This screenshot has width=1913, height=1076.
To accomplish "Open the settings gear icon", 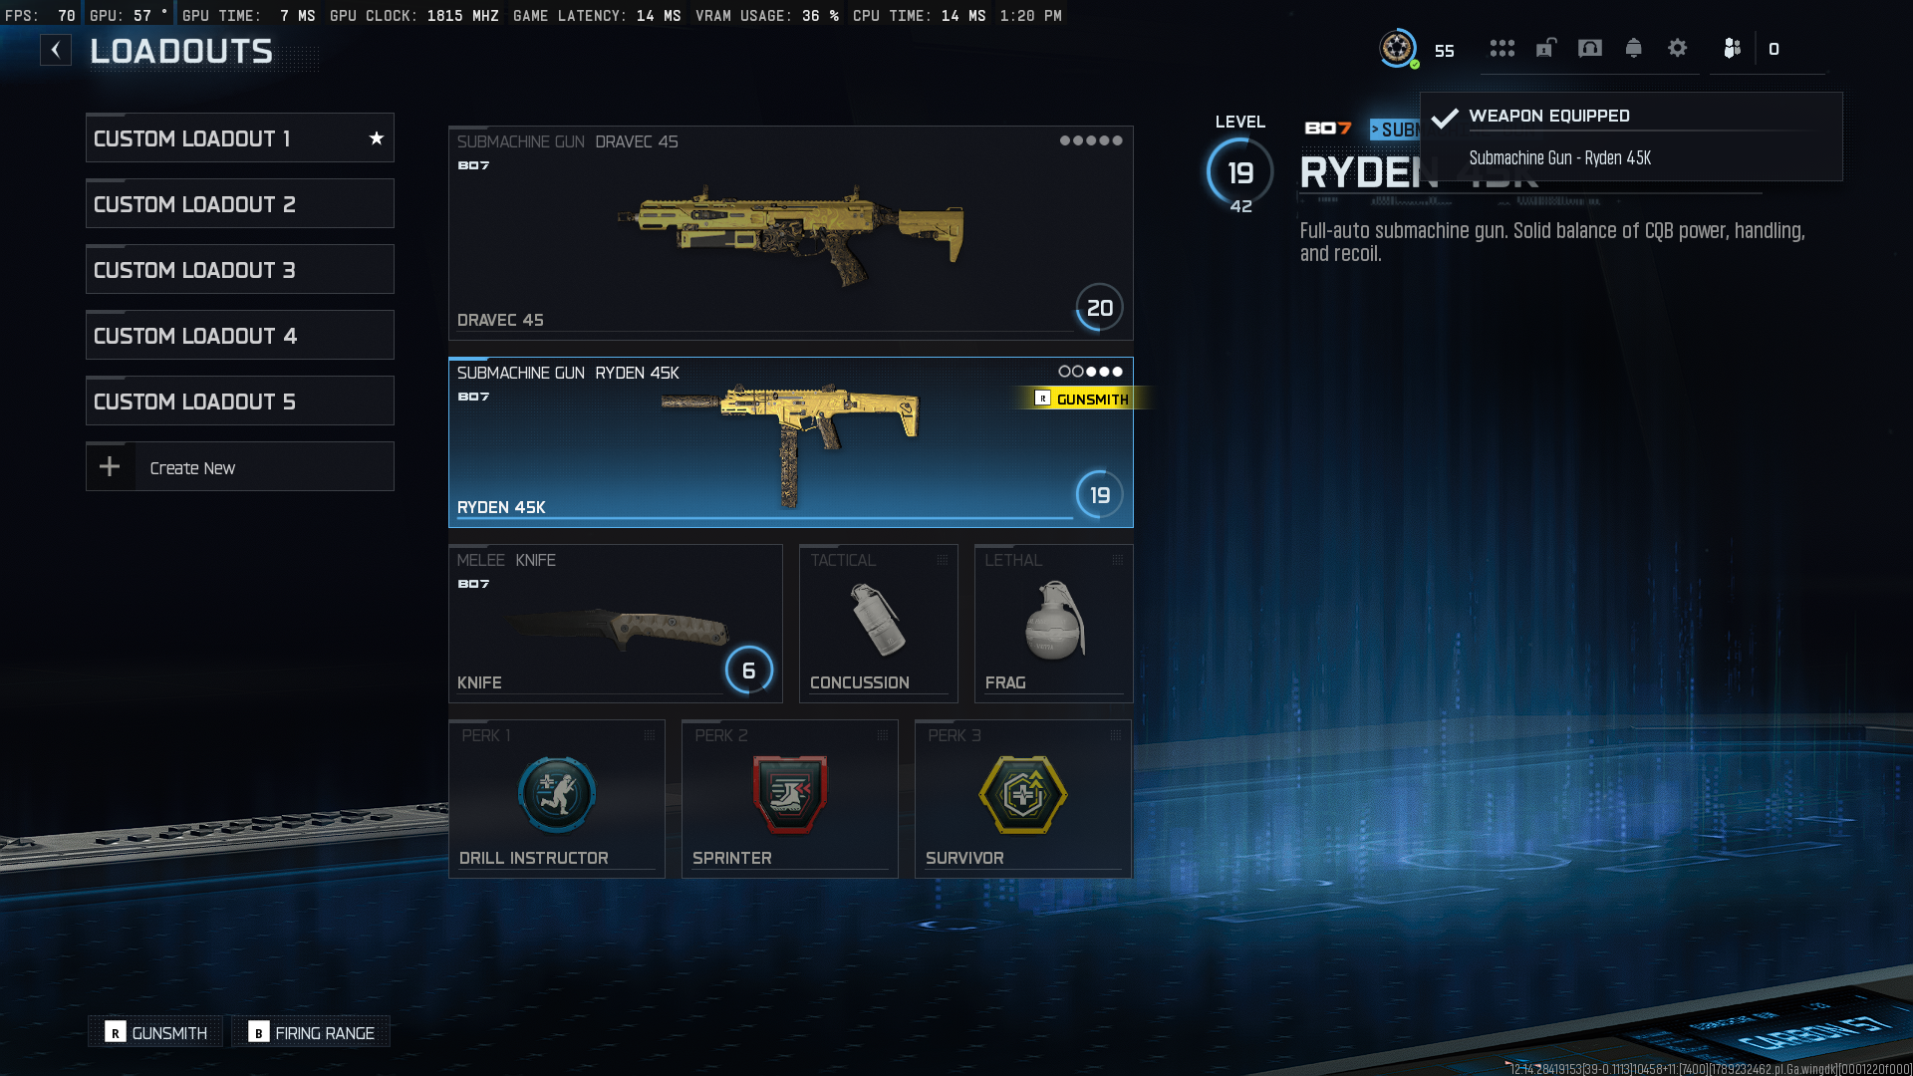I will click(x=1677, y=48).
